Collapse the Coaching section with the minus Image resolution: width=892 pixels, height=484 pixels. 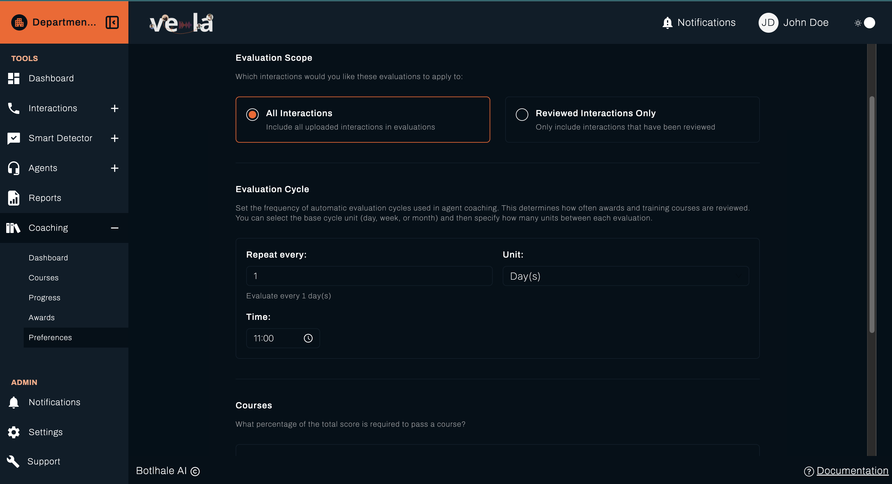coord(114,228)
